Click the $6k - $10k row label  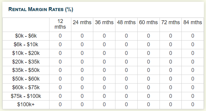26,44
